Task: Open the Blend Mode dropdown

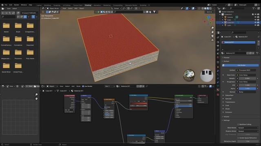Action: (248, 128)
